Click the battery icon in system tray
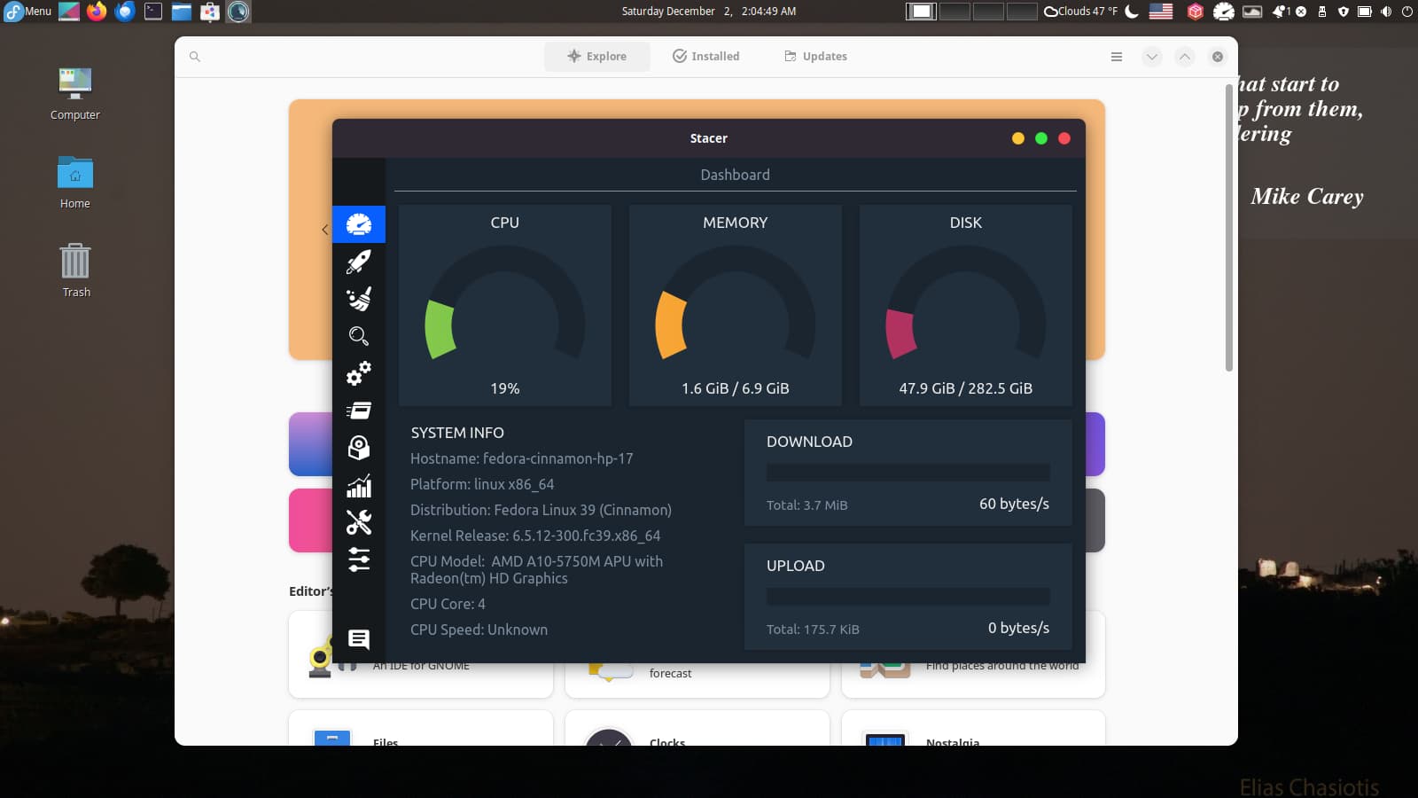This screenshot has height=798, width=1418. click(1365, 12)
